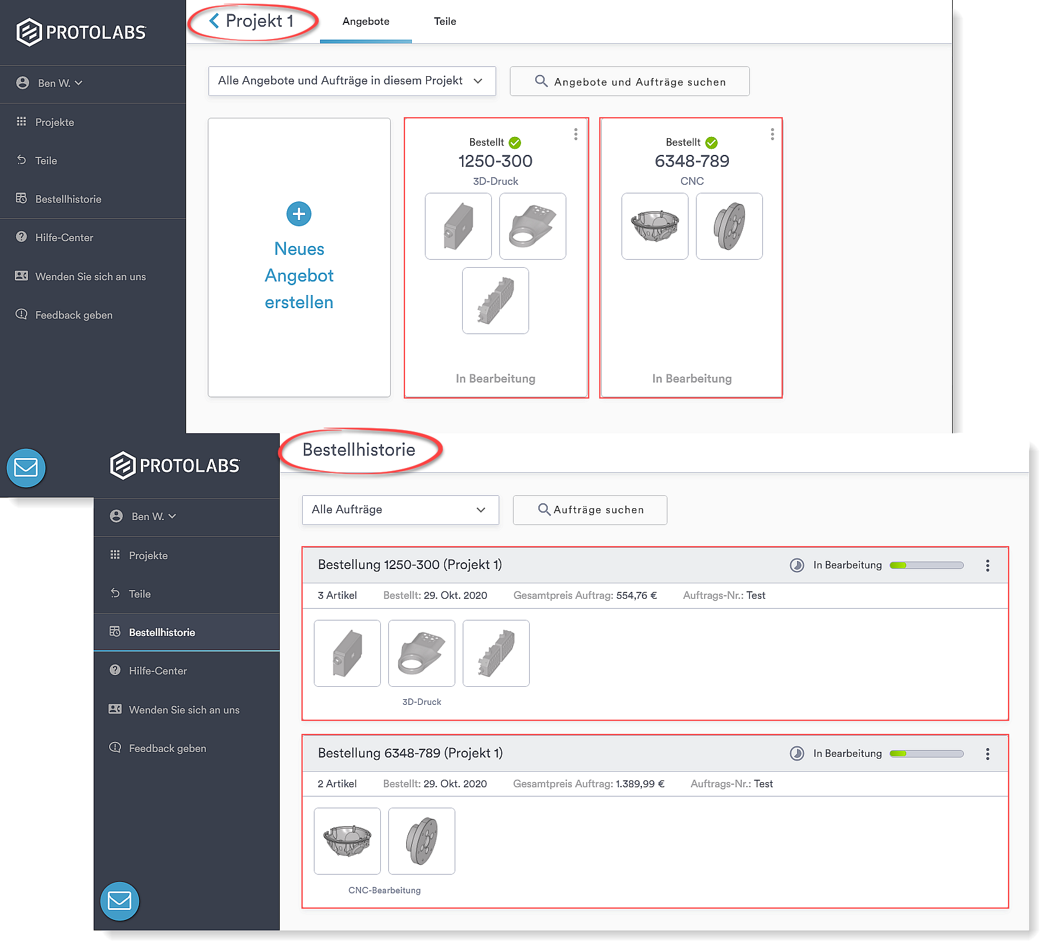
Task: Click Bestellung 1250-300 (Projekt 1) header
Action: 410,565
